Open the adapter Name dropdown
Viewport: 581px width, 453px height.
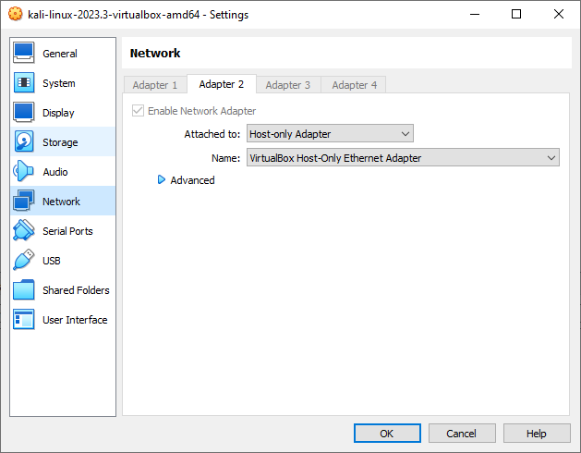[x=403, y=158]
